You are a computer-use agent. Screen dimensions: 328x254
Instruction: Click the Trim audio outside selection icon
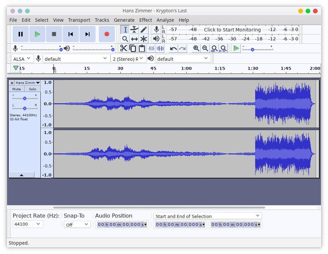(151, 48)
